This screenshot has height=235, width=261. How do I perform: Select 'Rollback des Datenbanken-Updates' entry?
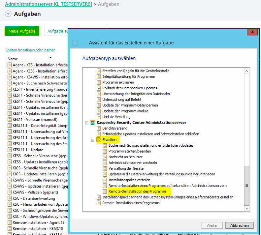tap(129, 88)
